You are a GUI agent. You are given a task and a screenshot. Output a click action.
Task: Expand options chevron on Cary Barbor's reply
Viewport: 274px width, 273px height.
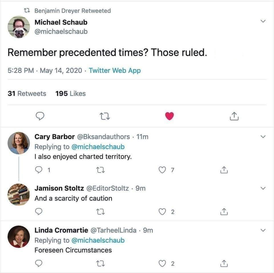[263, 136]
